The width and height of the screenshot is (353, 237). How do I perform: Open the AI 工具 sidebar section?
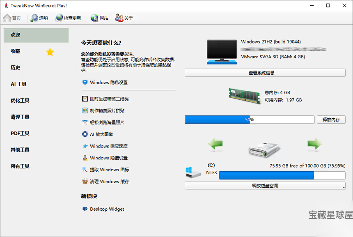(18, 84)
